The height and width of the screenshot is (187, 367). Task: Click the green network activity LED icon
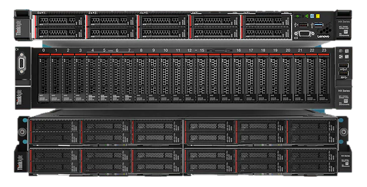(307, 16)
